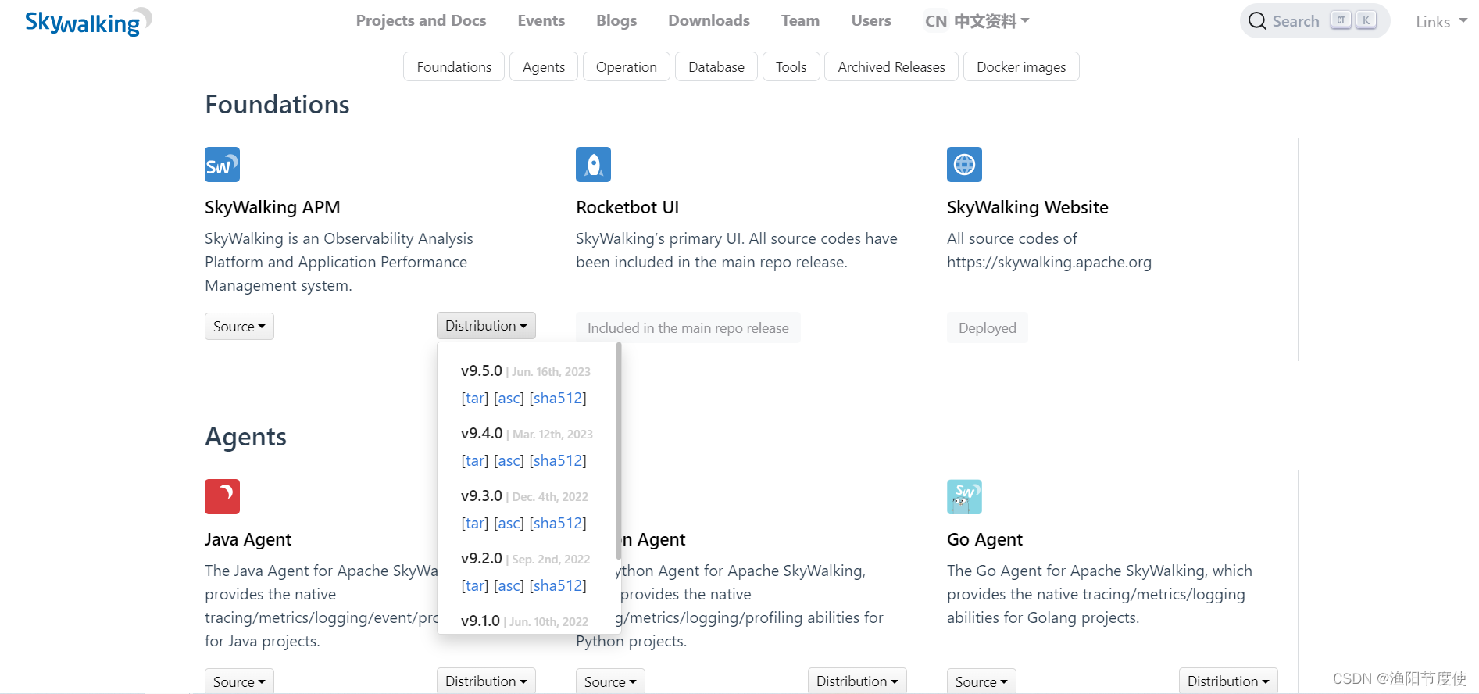
Task: Open Python Agent Source dropdown
Action: click(x=610, y=681)
